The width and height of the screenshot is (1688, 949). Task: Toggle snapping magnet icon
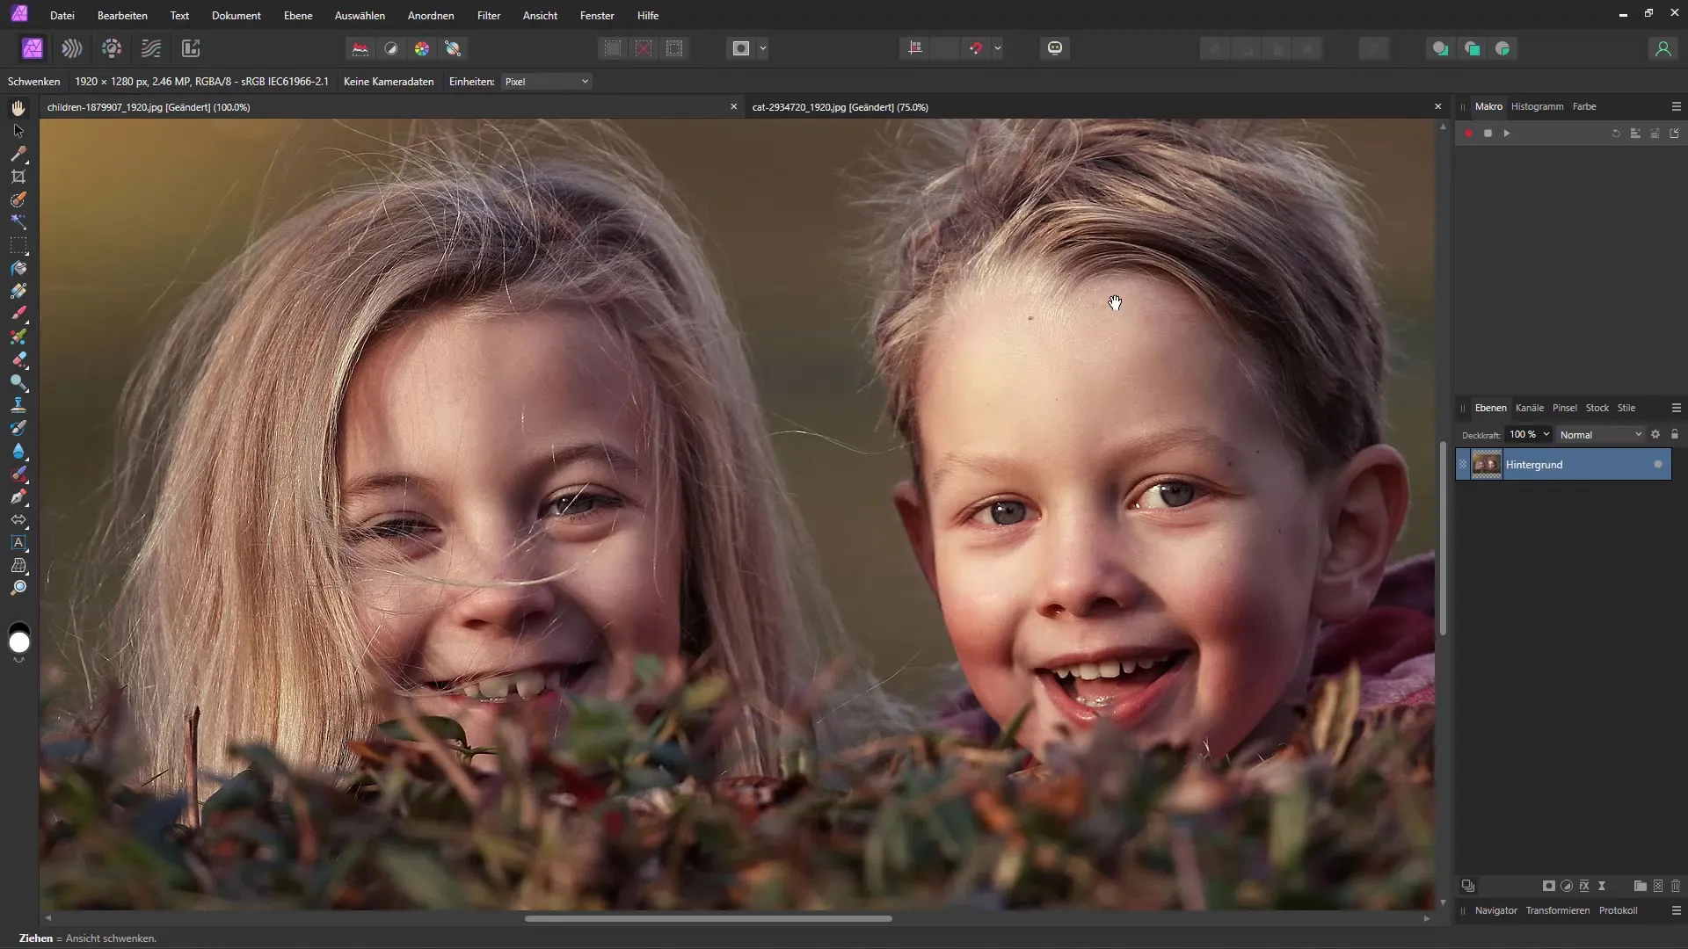tap(976, 48)
